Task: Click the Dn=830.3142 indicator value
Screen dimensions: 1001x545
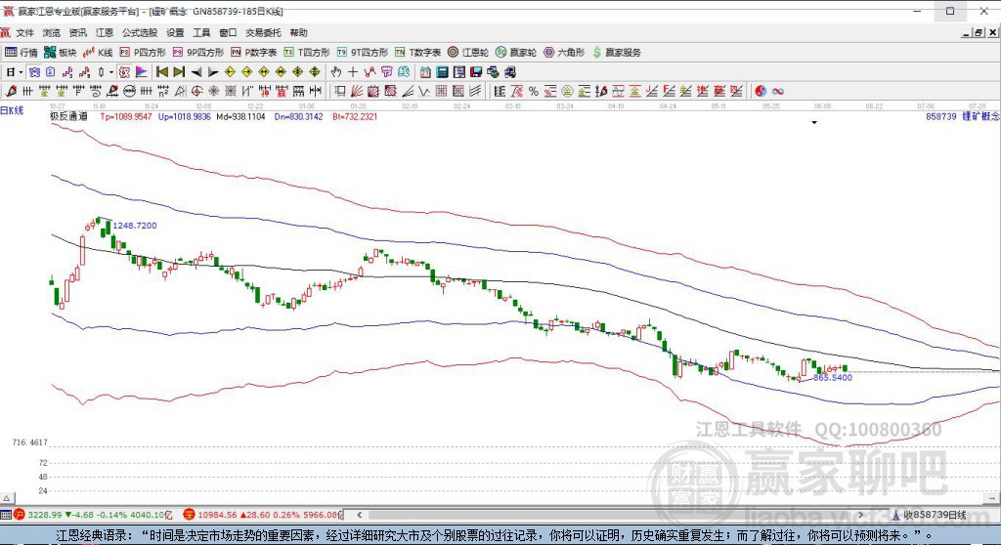Action: [x=299, y=117]
